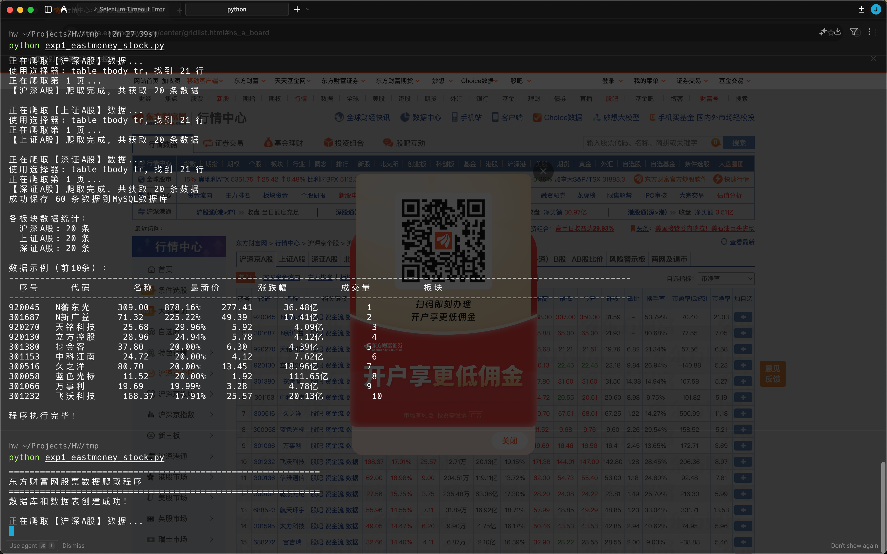Open the block three-dots overflow menu
Screen dimensions: 887x554
(869, 32)
